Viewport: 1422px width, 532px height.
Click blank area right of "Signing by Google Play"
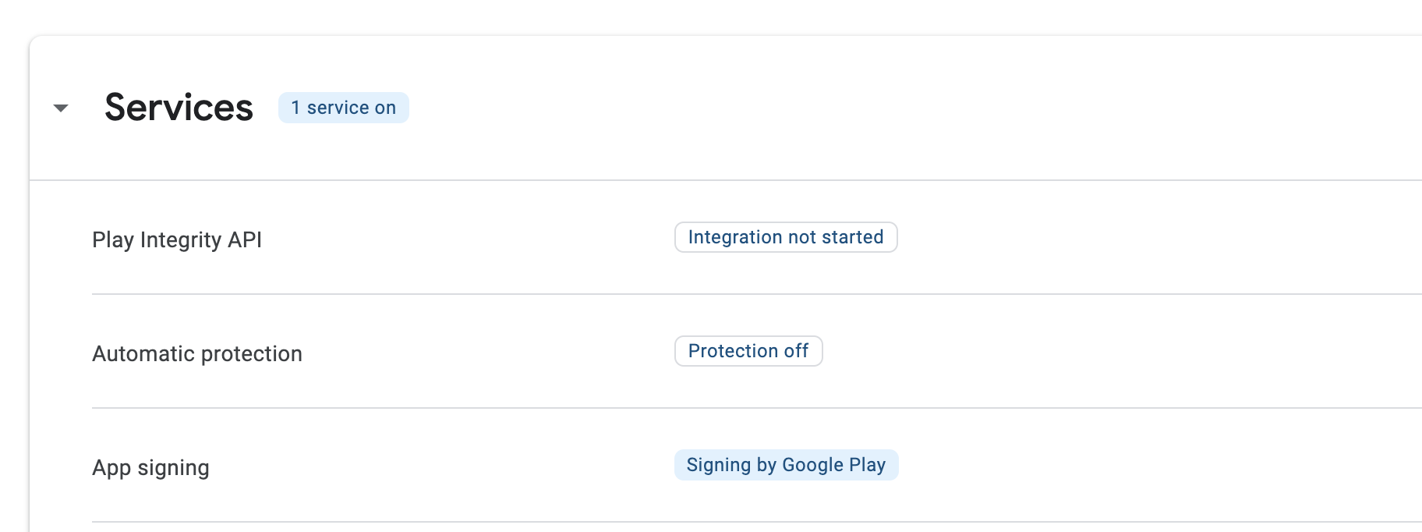[1130, 465]
